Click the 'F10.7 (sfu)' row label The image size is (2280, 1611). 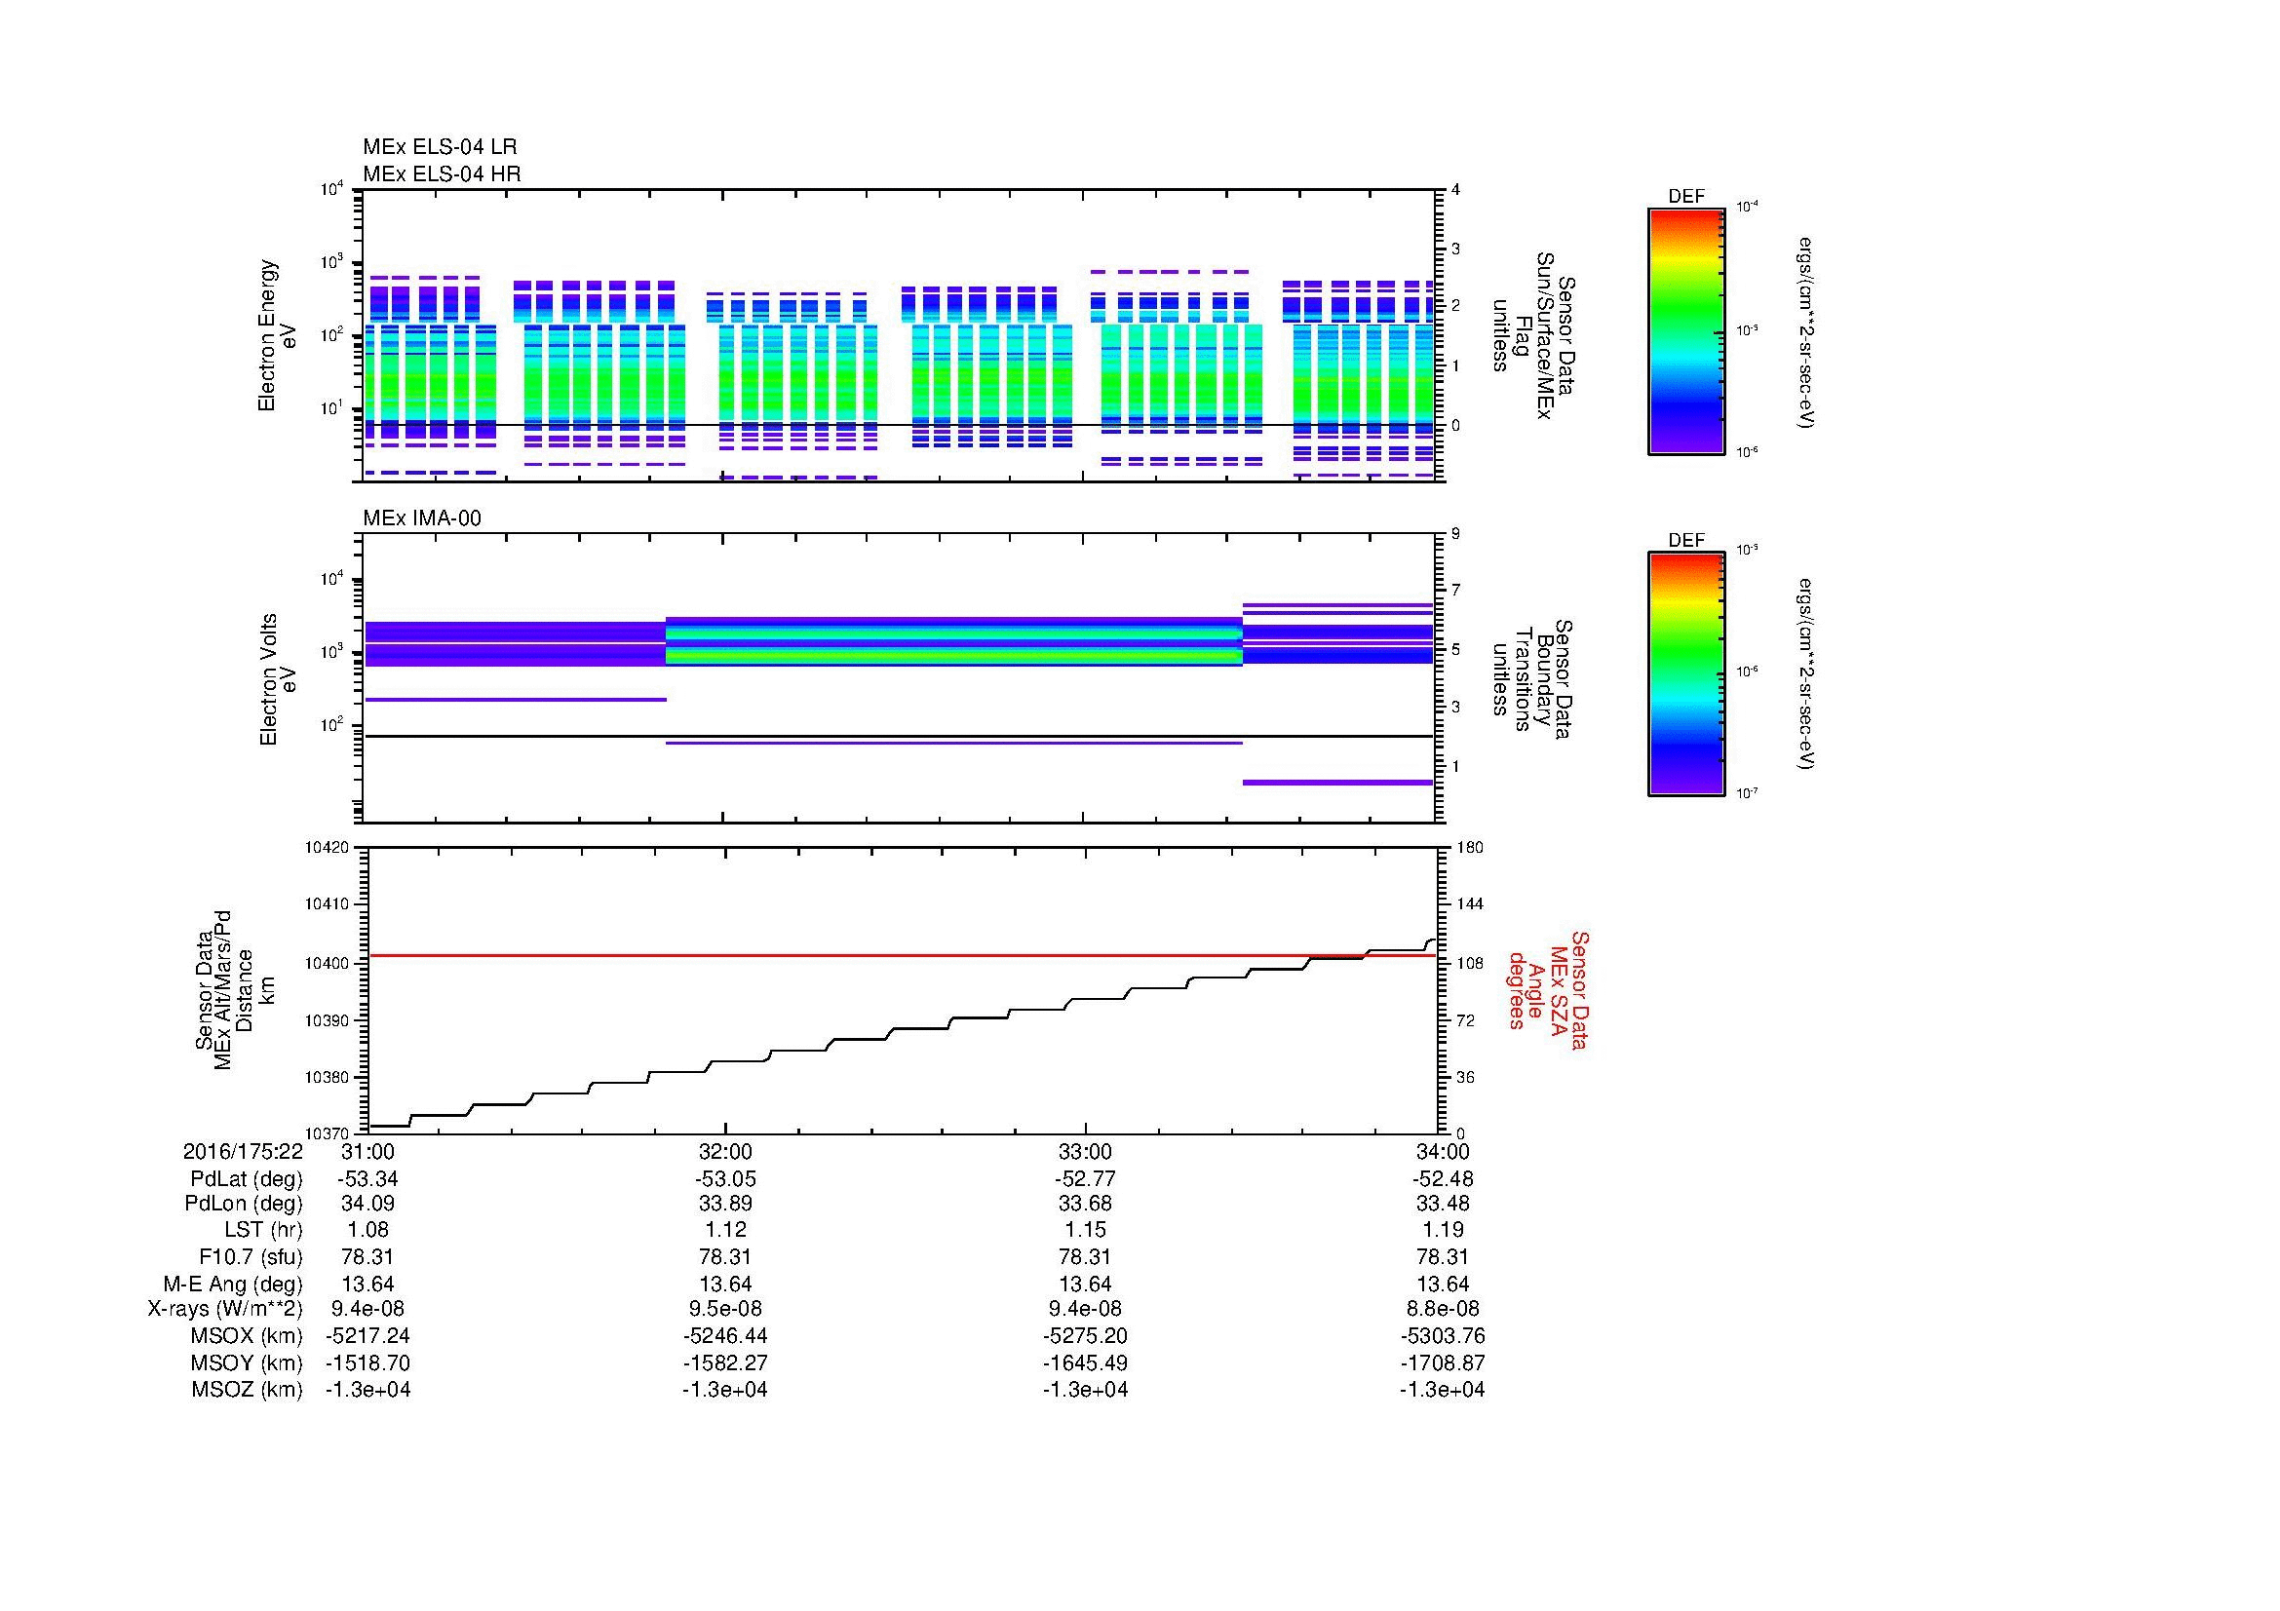[x=251, y=1256]
